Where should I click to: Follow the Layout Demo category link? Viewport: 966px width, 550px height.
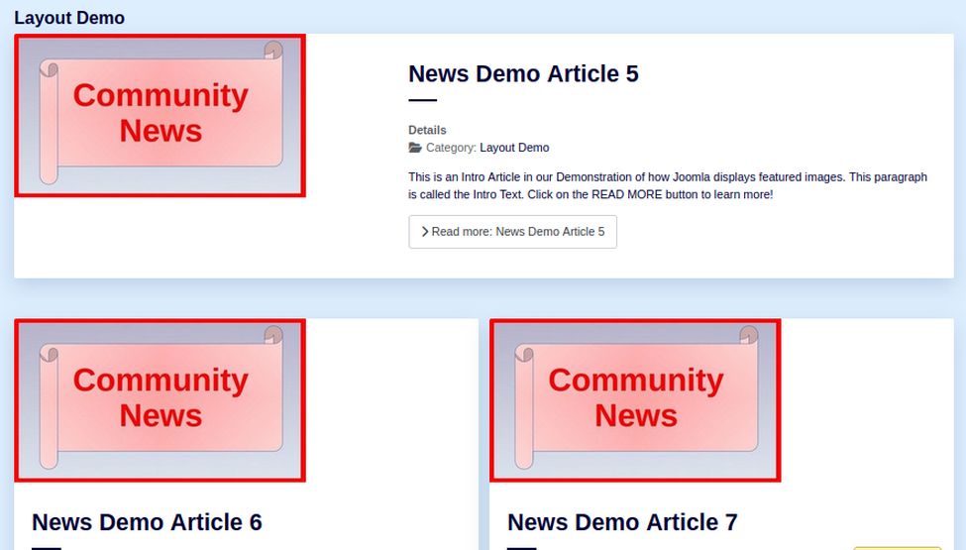click(514, 148)
